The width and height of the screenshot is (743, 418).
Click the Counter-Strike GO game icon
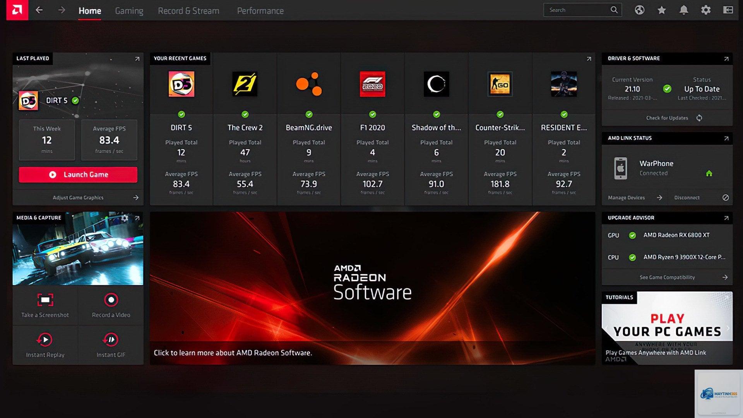coord(500,84)
